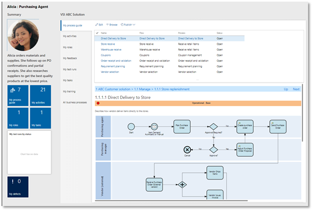
Task: Open the Warehouse receive link
Action: [111, 50]
